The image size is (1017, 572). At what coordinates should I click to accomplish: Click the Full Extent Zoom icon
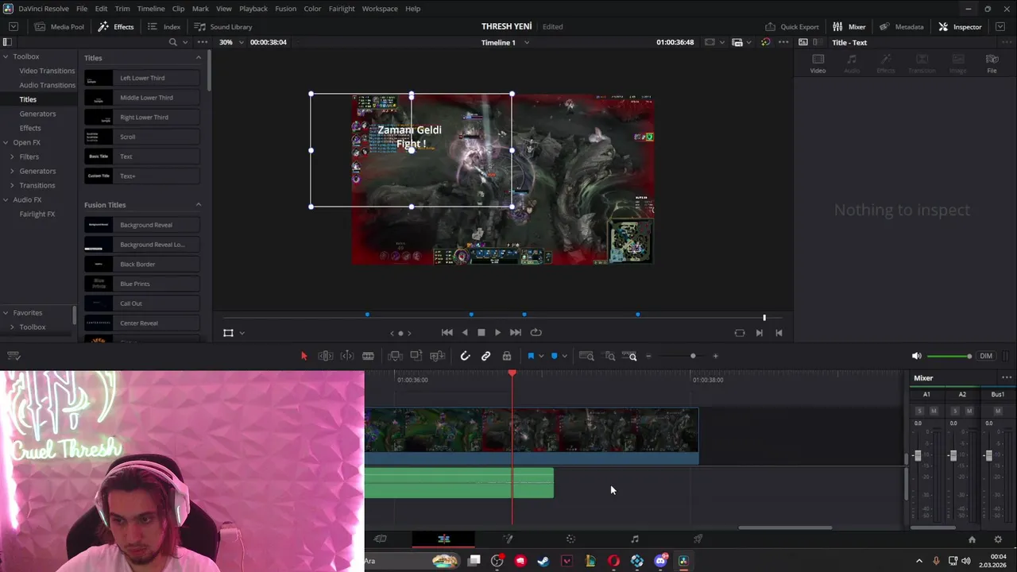[x=586, y=356]
